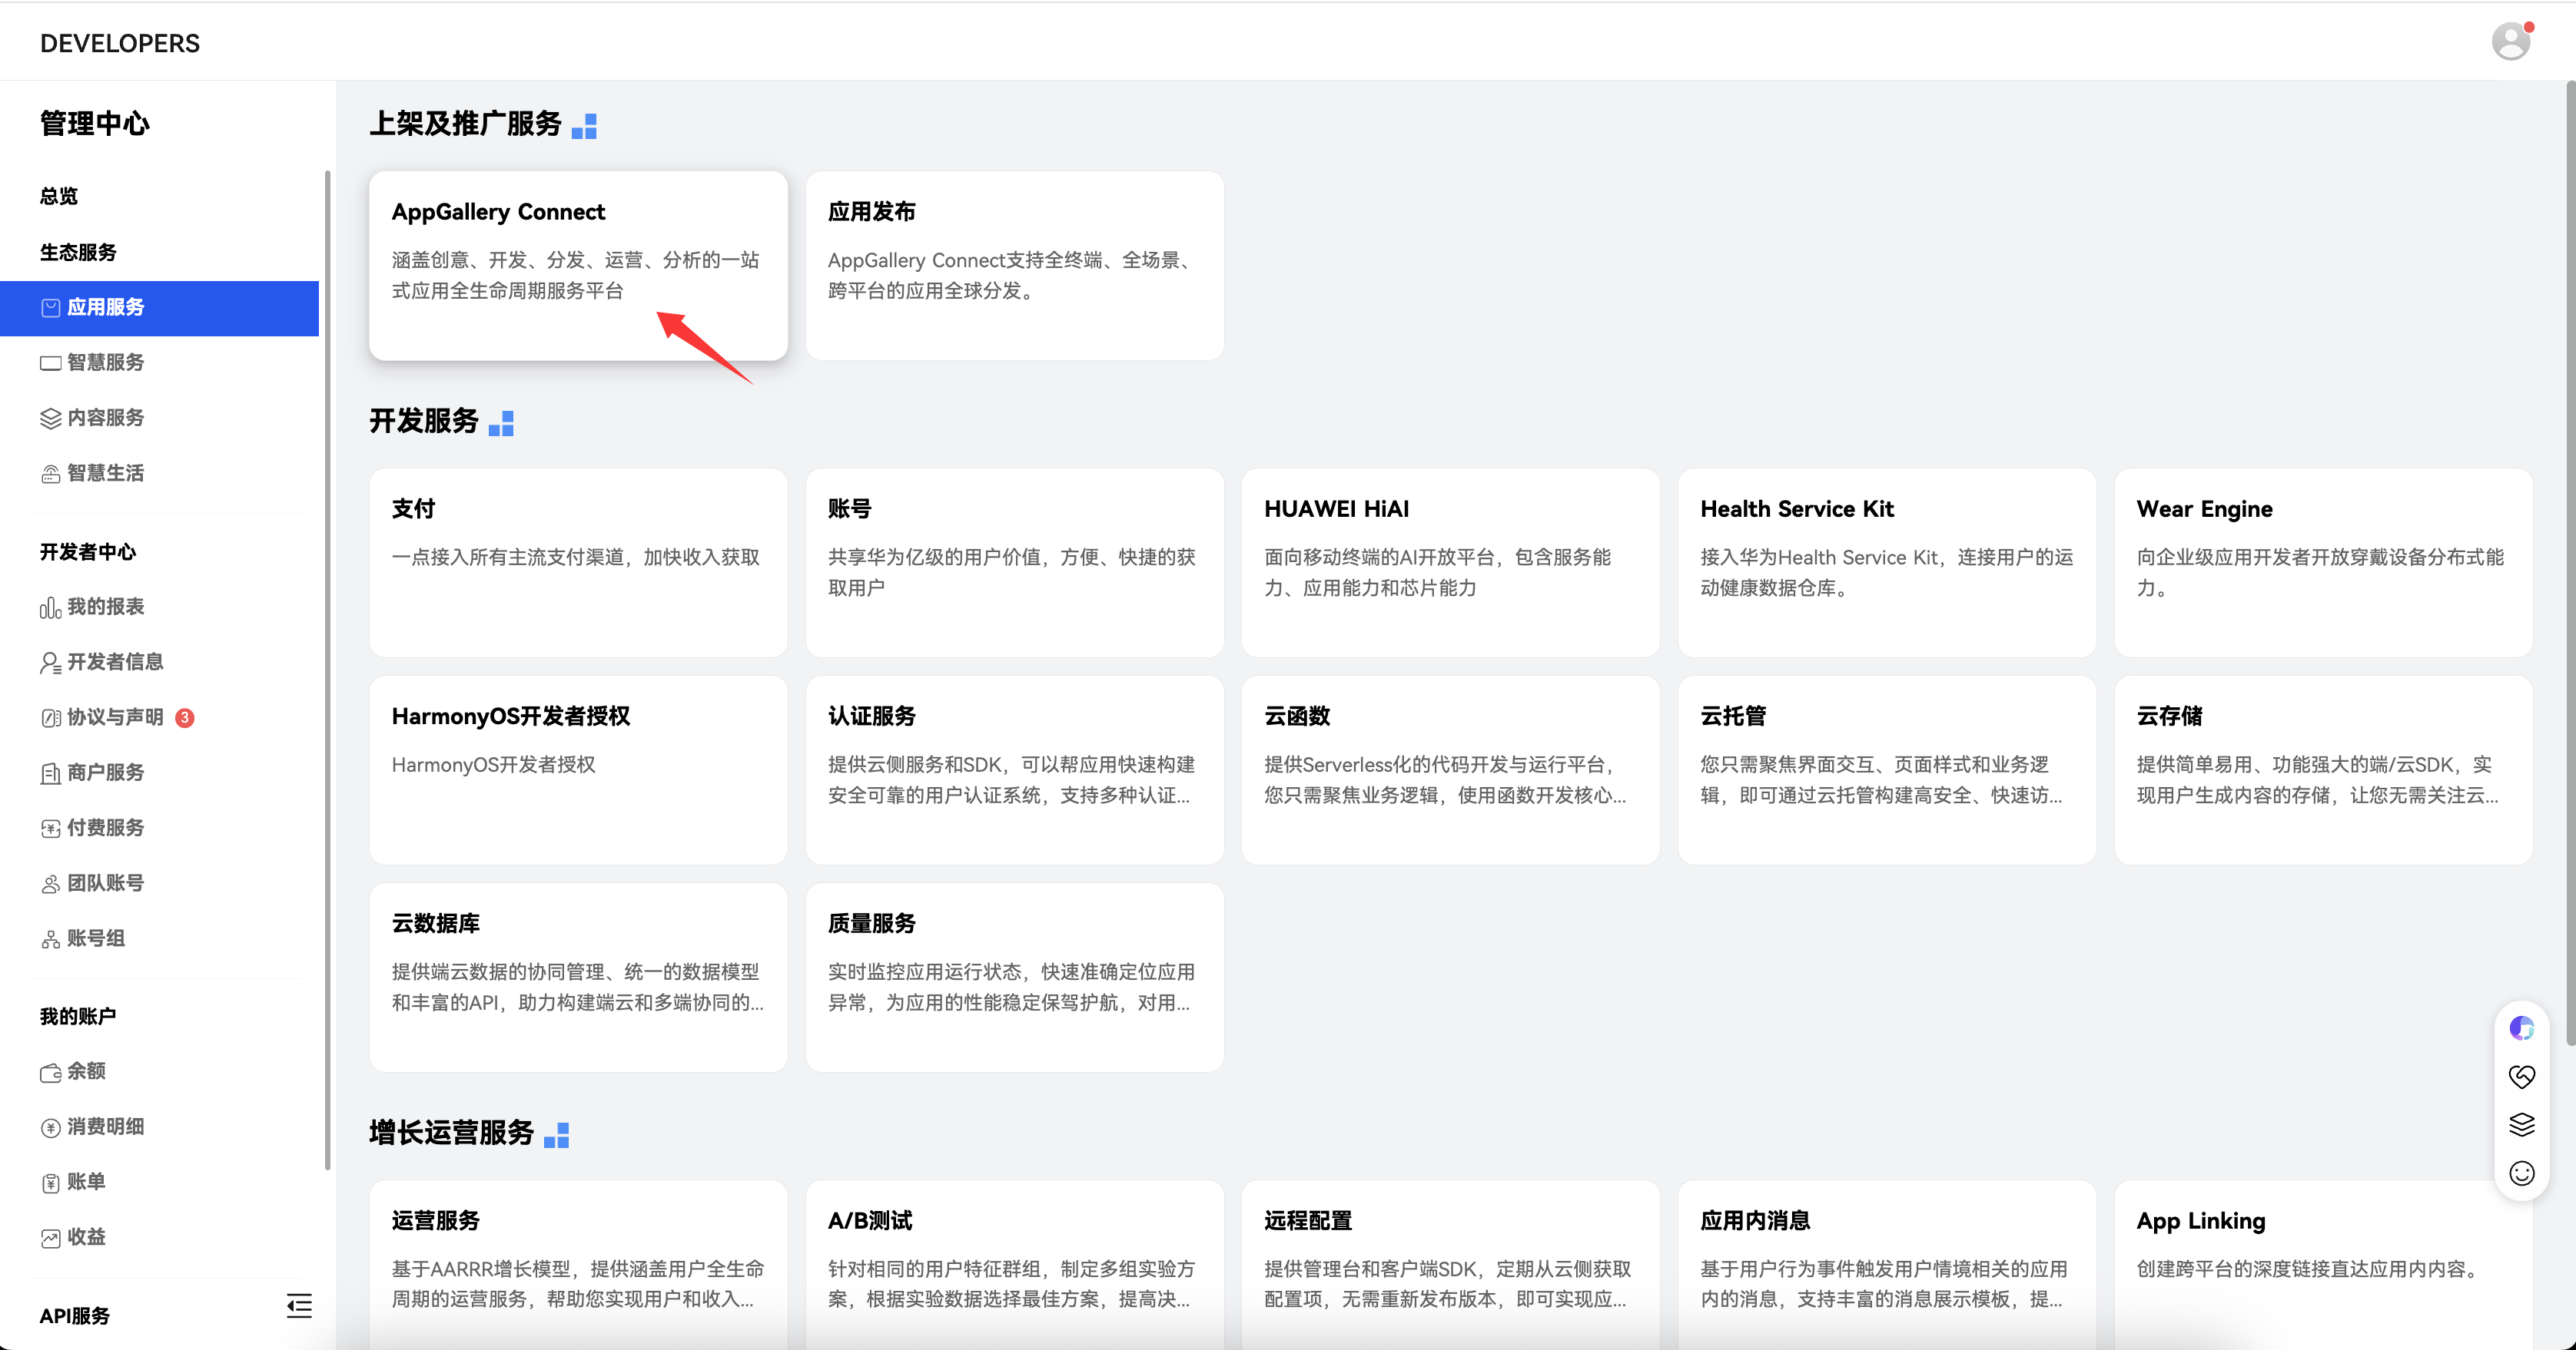Collapse the sidebar with the menu-fold icon
2576x1350 pixels.
(x=299, y=1305)
